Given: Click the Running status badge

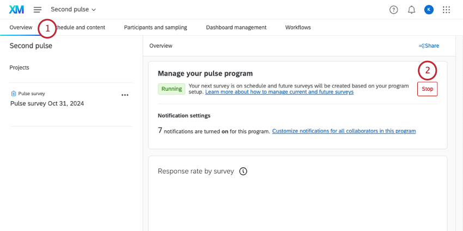Looking at the screenshot, I should pyautogui.click(x=171, y=89).
